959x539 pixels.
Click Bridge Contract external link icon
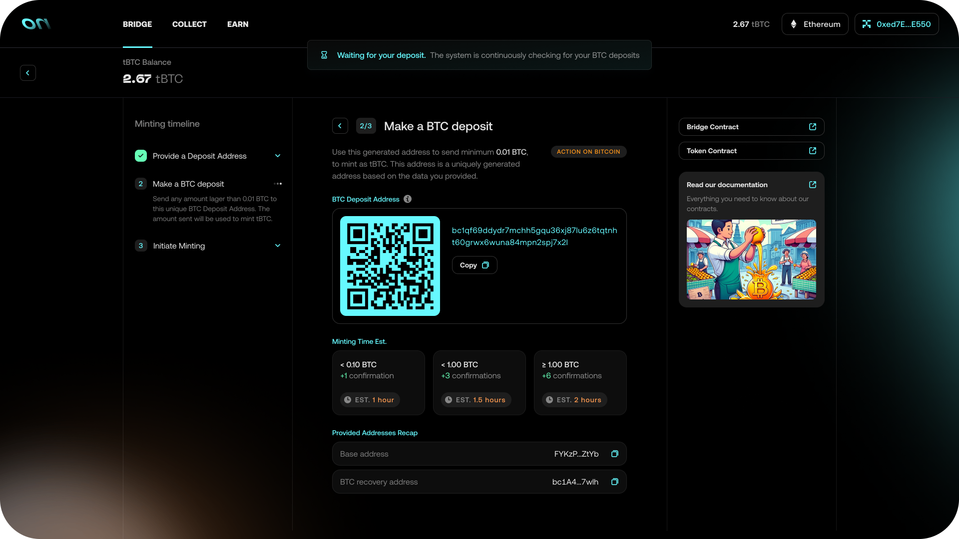tap(813, 127)
